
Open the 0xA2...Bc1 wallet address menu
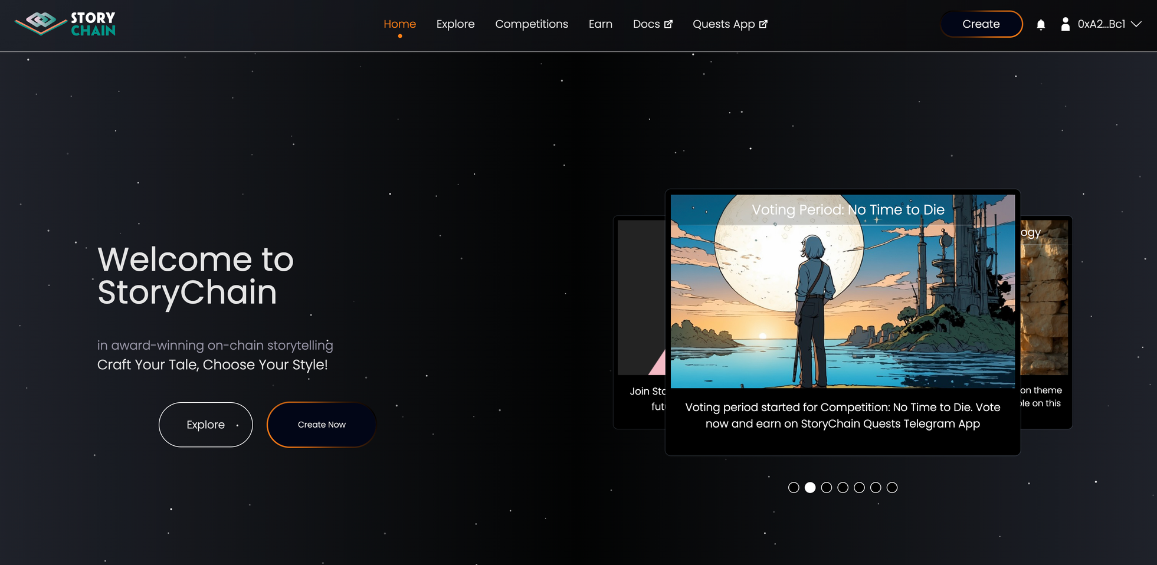[1101, 24]
